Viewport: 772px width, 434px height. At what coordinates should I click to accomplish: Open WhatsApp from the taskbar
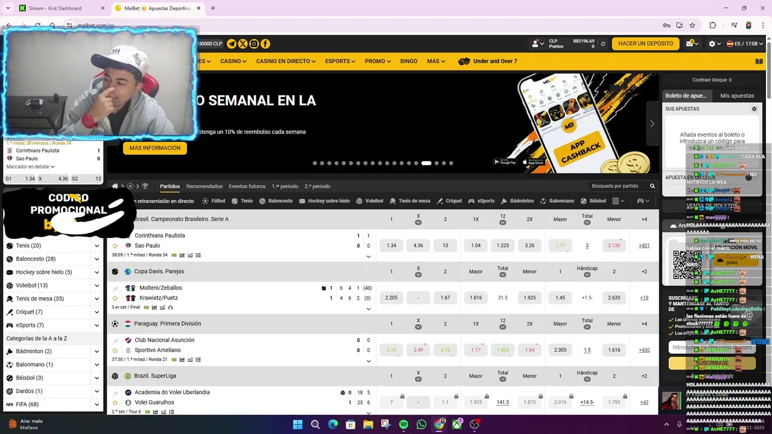pos(421,424)
